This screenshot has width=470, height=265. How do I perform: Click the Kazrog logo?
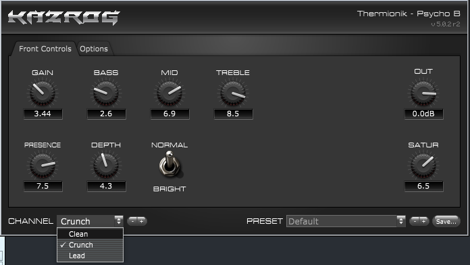[64, 17]
